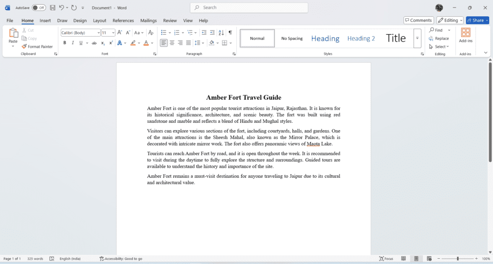Apply the red font color

click(x=146, y=43)
